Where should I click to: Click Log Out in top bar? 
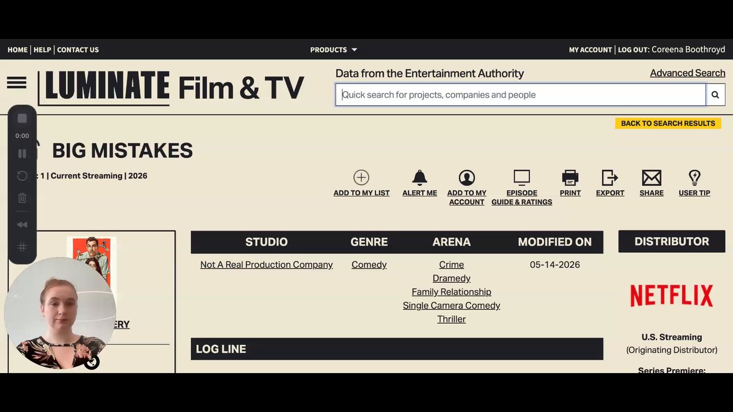(x=633, y=50)
